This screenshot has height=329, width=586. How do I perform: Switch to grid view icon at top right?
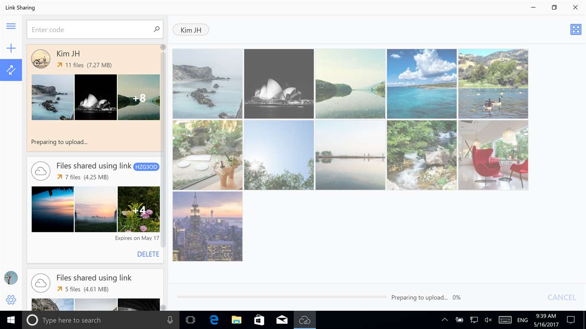[x=575, y=29]
